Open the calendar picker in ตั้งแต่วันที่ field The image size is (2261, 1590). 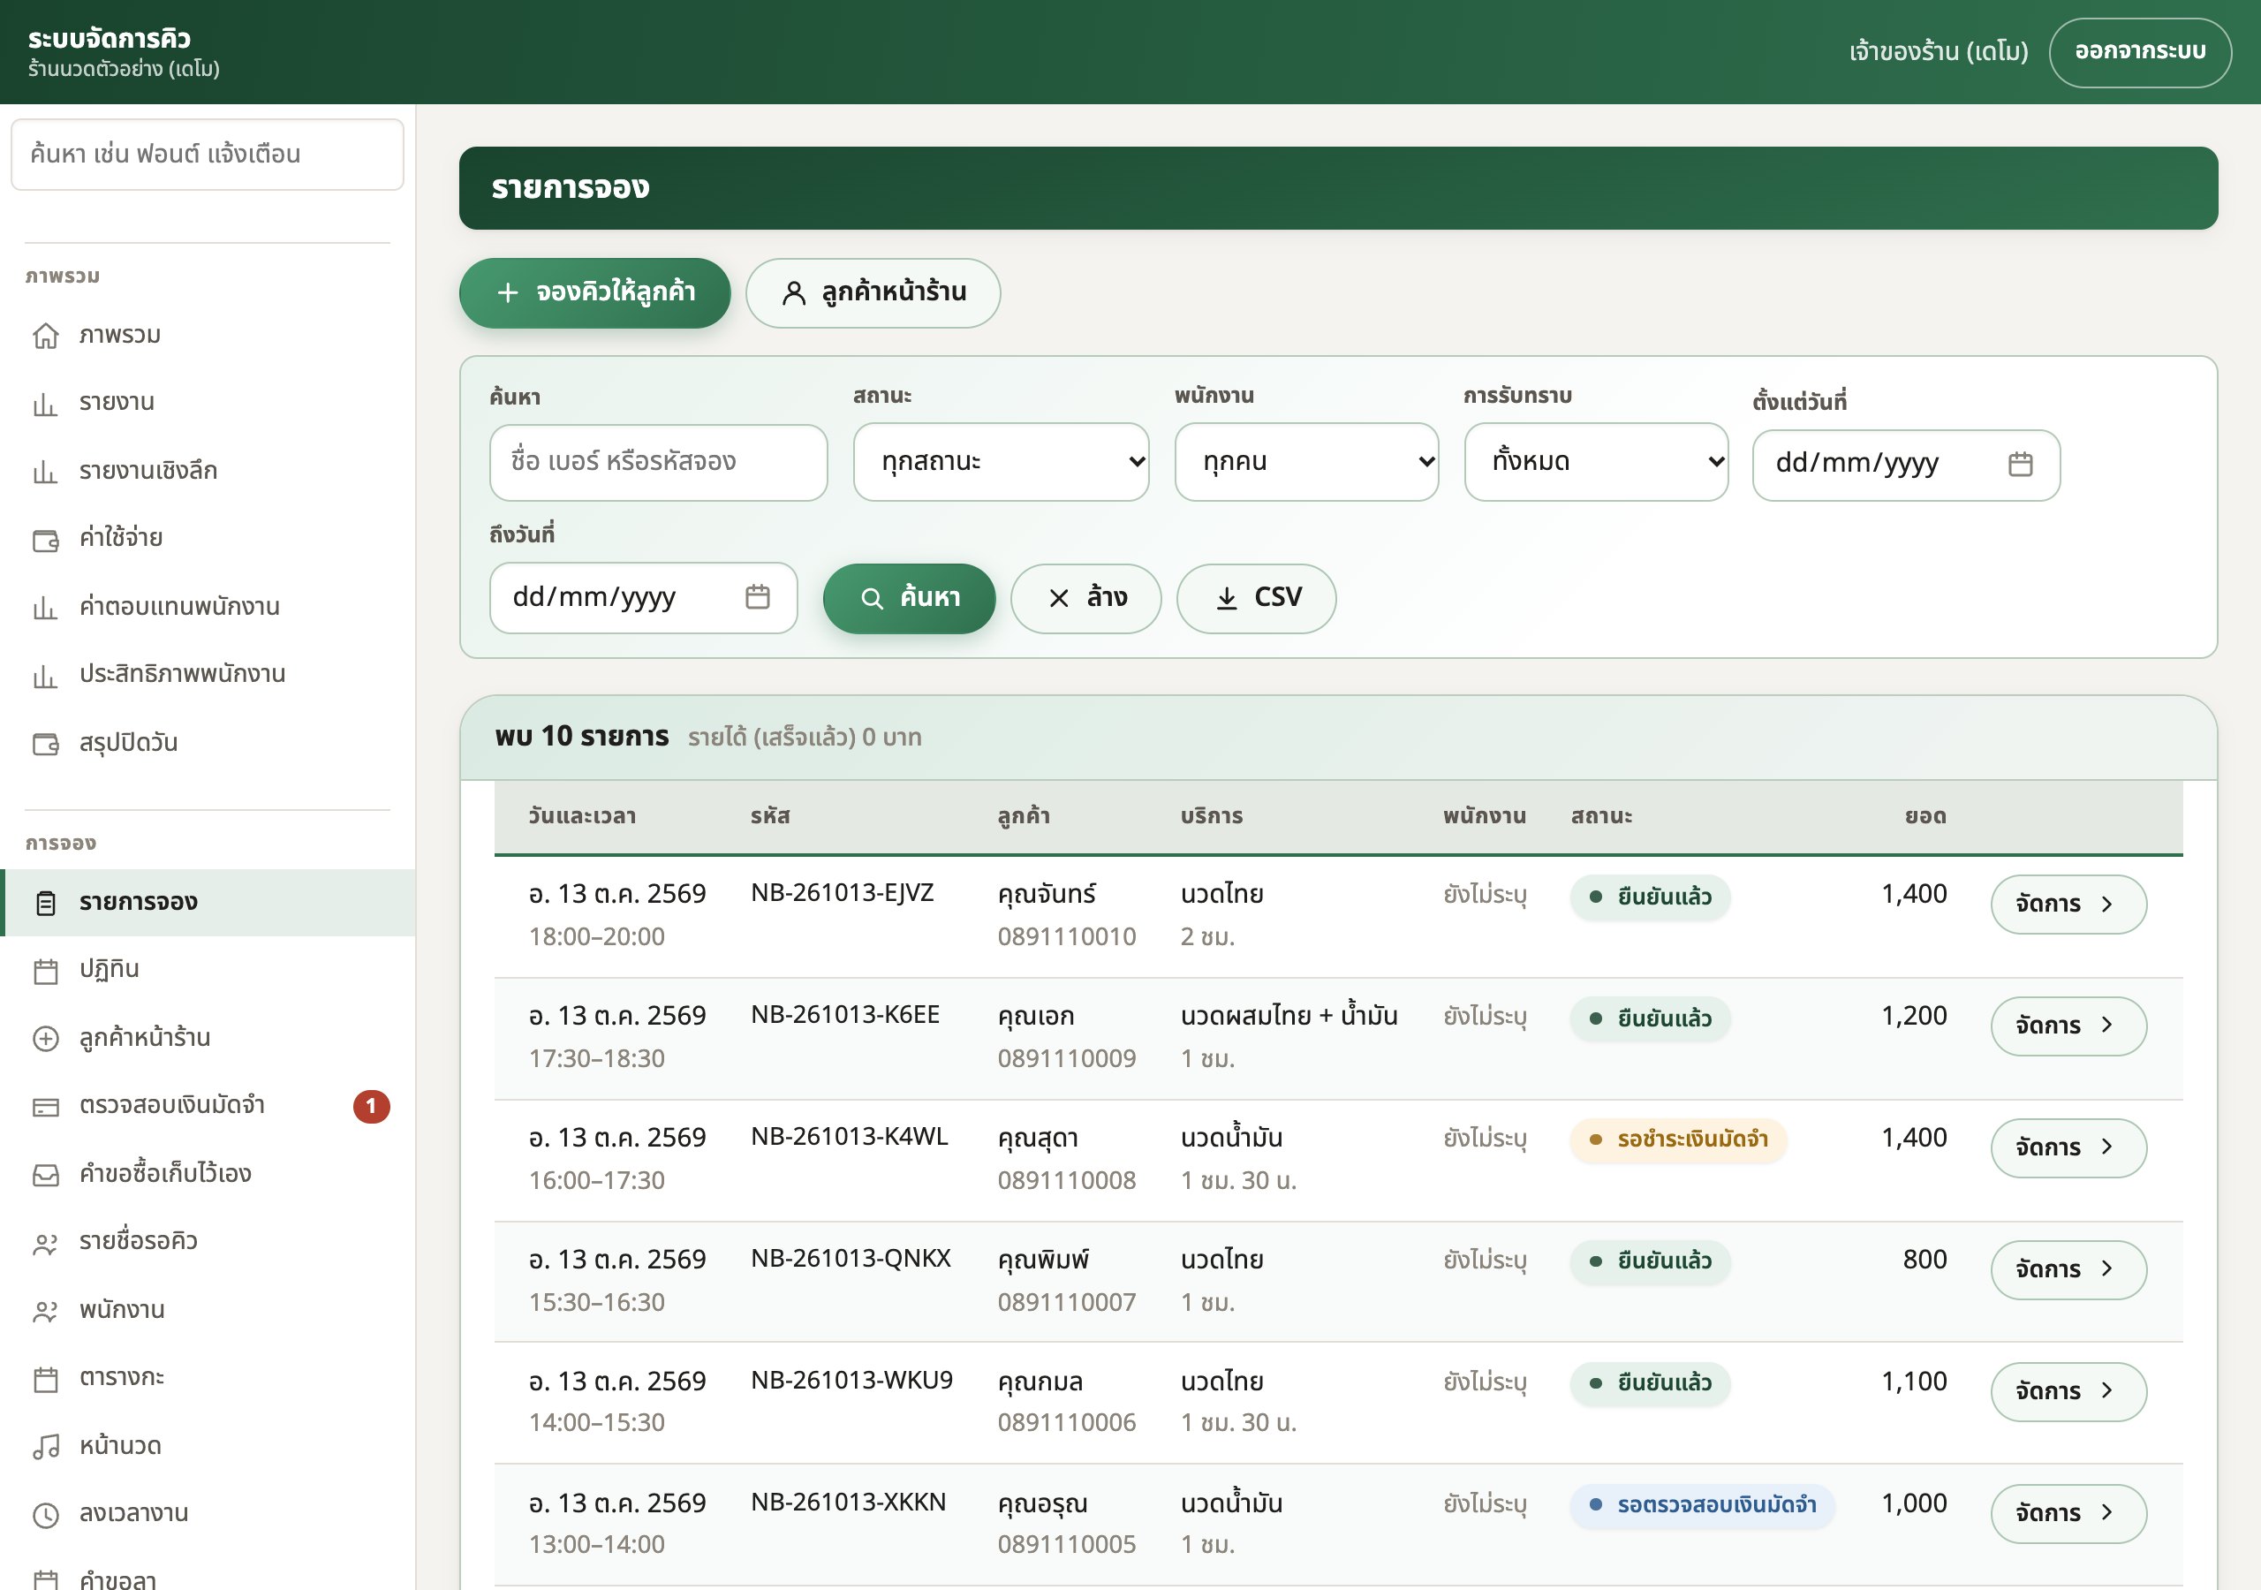click(2020, 464)
